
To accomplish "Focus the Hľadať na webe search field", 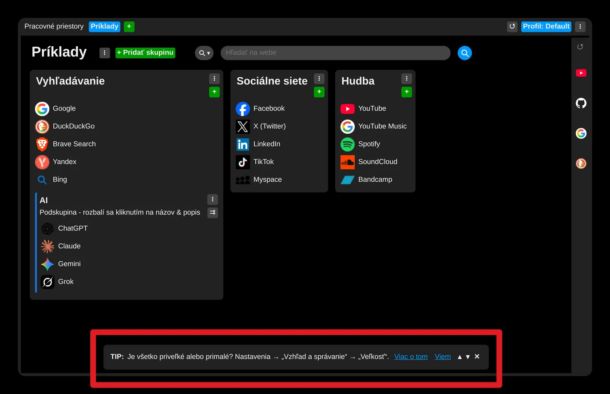I will click(336, 53).
